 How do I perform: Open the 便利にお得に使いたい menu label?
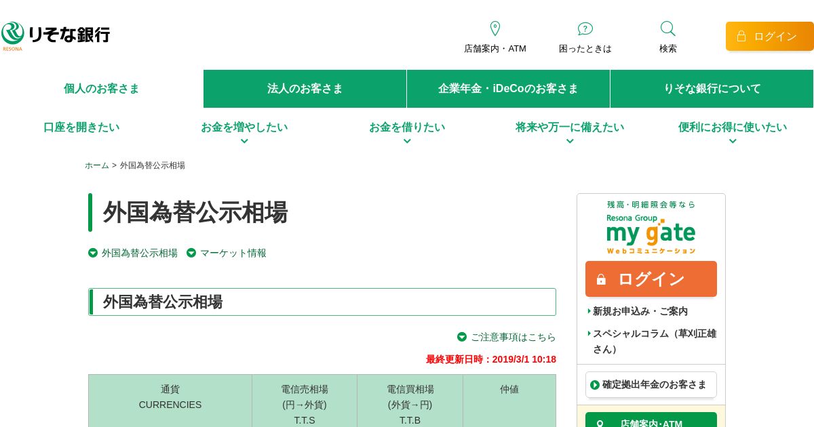733,127
